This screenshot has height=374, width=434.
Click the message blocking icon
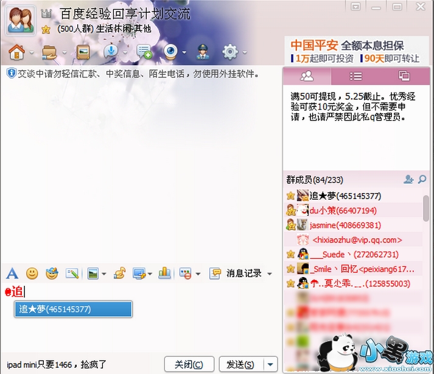pyautogui.click(x=186, y=273)
